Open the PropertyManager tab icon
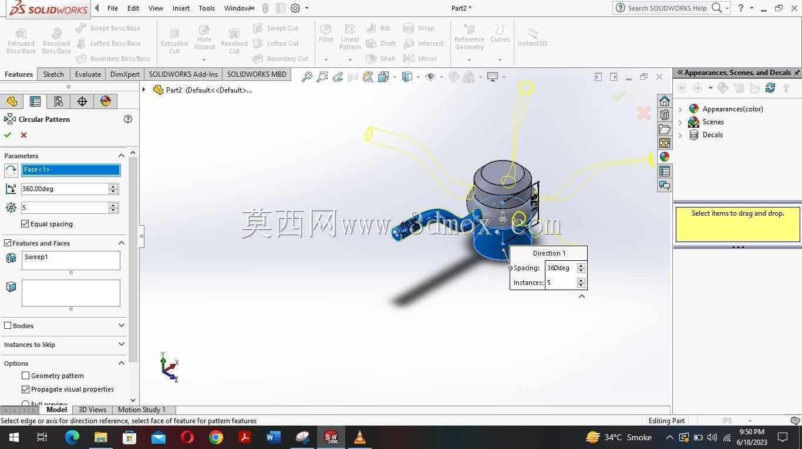 pyautogui.click(x=35, y=101)
